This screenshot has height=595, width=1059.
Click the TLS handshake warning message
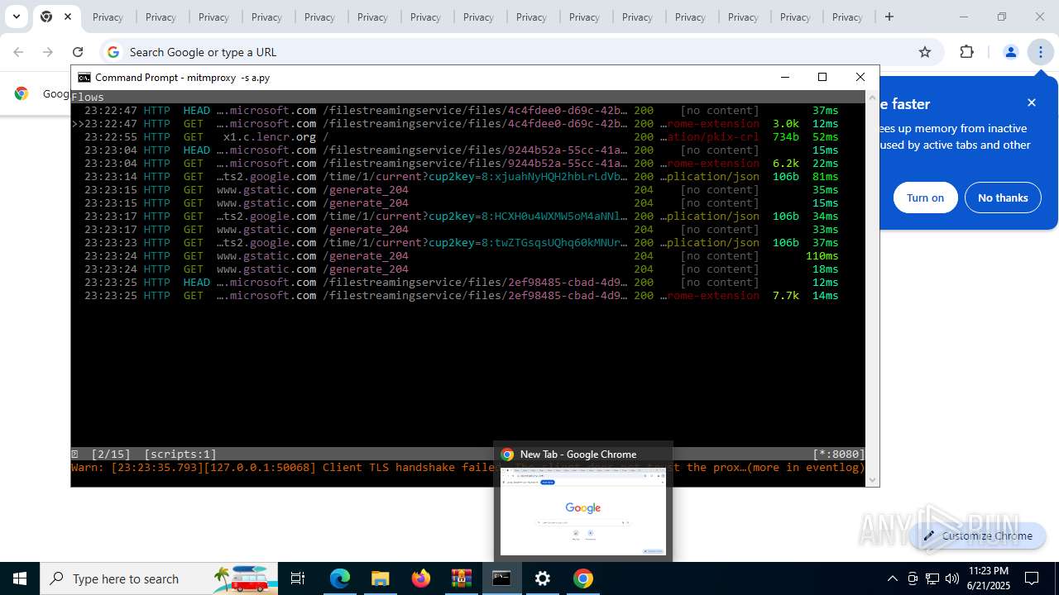pyautogui.click(x=468, y=468)
